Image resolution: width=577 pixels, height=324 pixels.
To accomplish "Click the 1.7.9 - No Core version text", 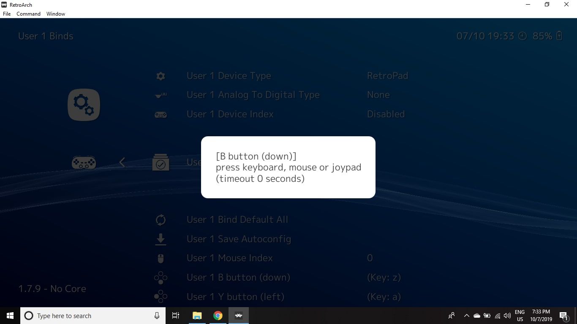I will pyautogui.click(x=52, y=289).
